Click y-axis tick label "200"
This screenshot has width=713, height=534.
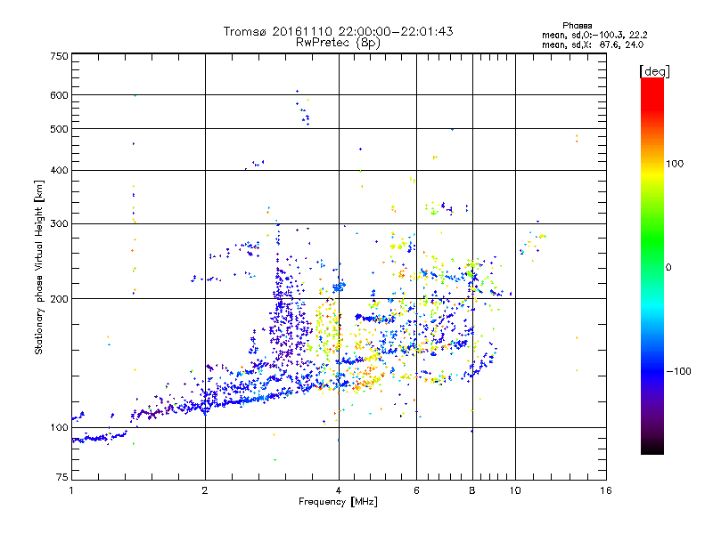pos(59,299)
